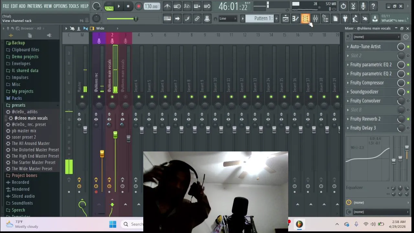Open the snap Line dropdown
The width and height of the screenshot is (414, 233).
(x=228, y=18)
